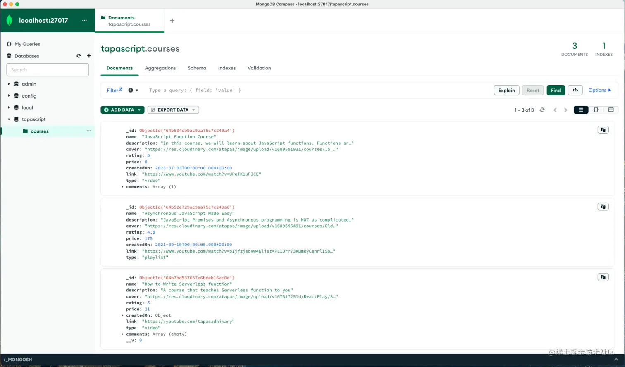
Task: Open the ADD DATA dropdown
Action: point(122,110)
